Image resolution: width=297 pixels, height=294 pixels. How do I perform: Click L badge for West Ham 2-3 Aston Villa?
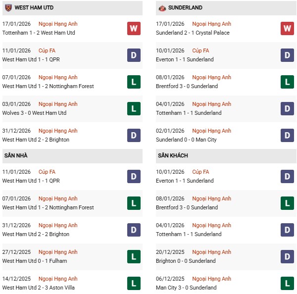click(134, 283)
